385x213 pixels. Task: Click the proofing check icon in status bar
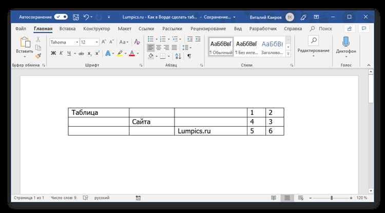click(x=85, y=198)
